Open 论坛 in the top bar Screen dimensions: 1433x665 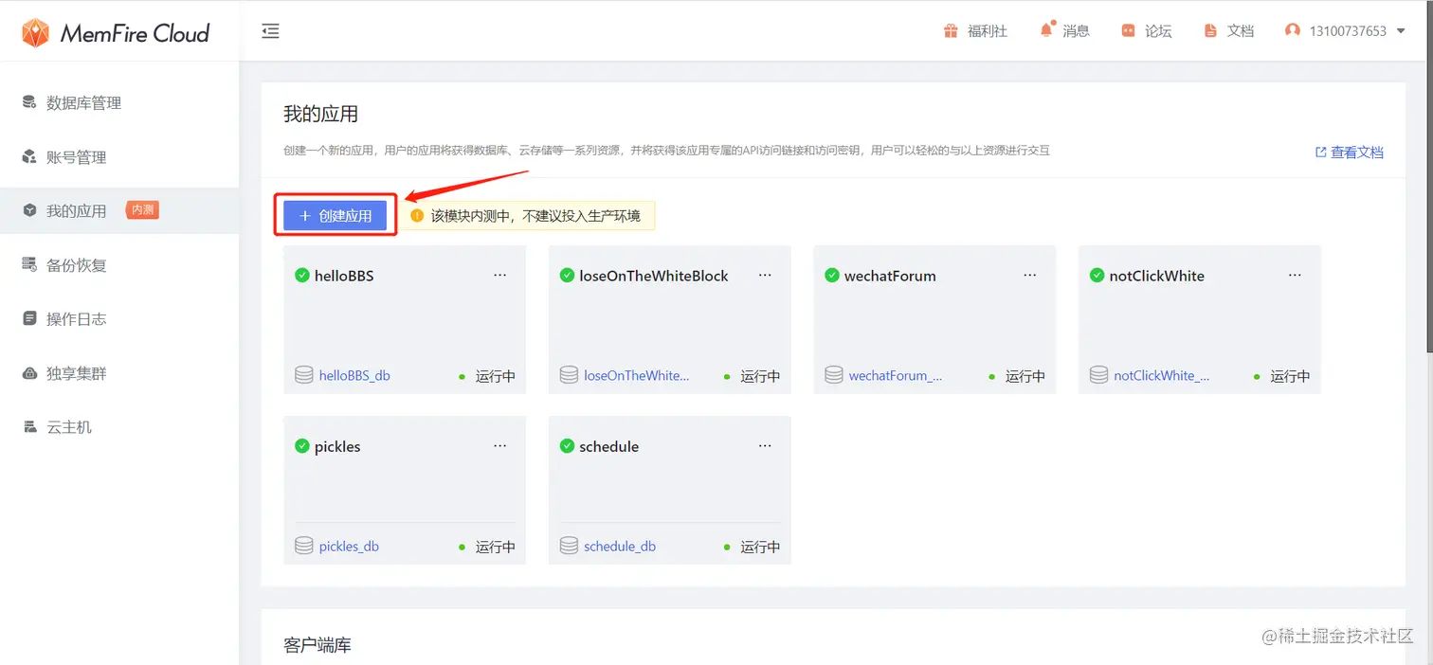(1158, 31)
